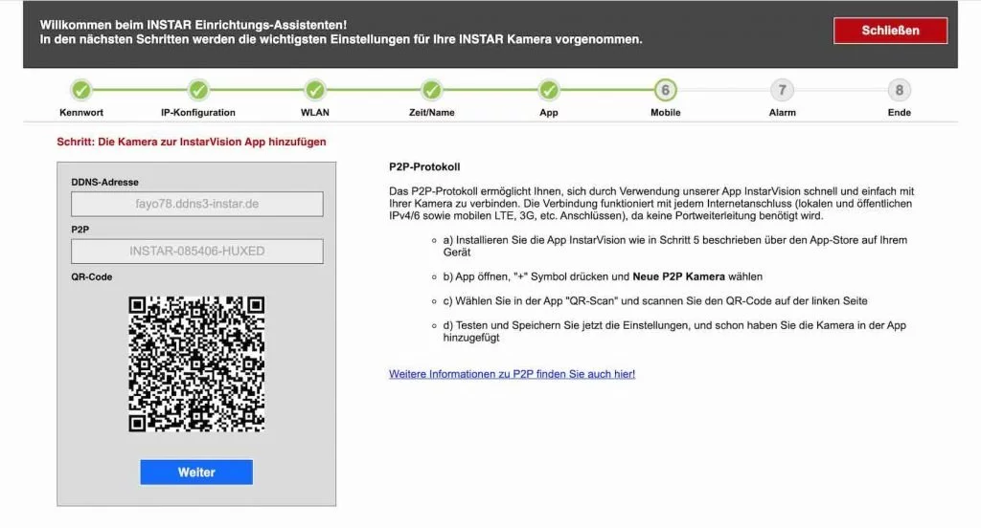981x528 pixels.
Task: Click the QR code image
Action: (196, 363)
